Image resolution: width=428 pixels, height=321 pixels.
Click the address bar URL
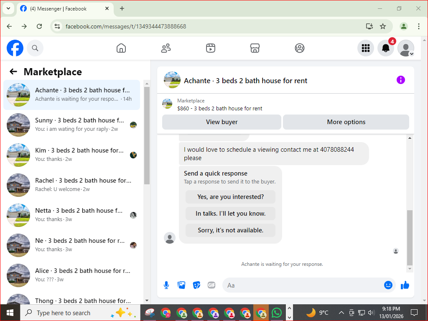pos(126,26)
